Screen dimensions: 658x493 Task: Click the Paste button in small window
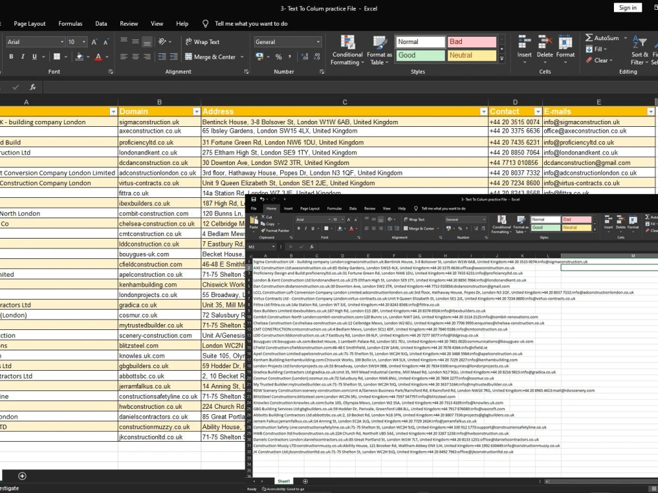(253, 223)
